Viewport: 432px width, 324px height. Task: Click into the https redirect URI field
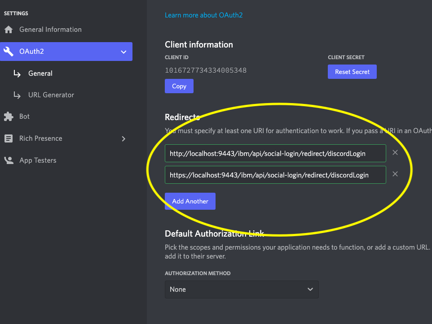click(275, 175)
